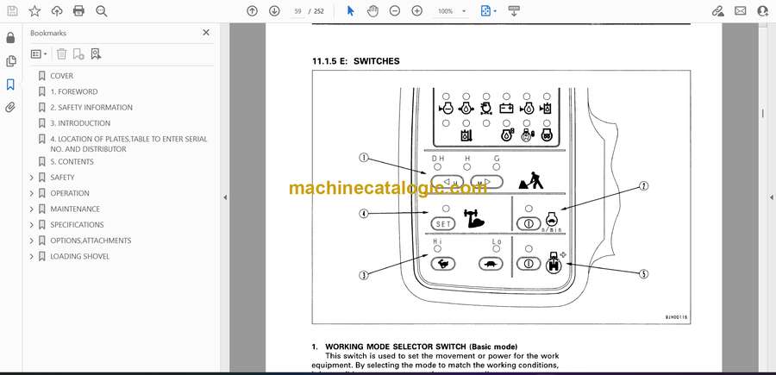Expand the OPERATION bookmark chevron
776x375 pixels.
tap(32, 193)
